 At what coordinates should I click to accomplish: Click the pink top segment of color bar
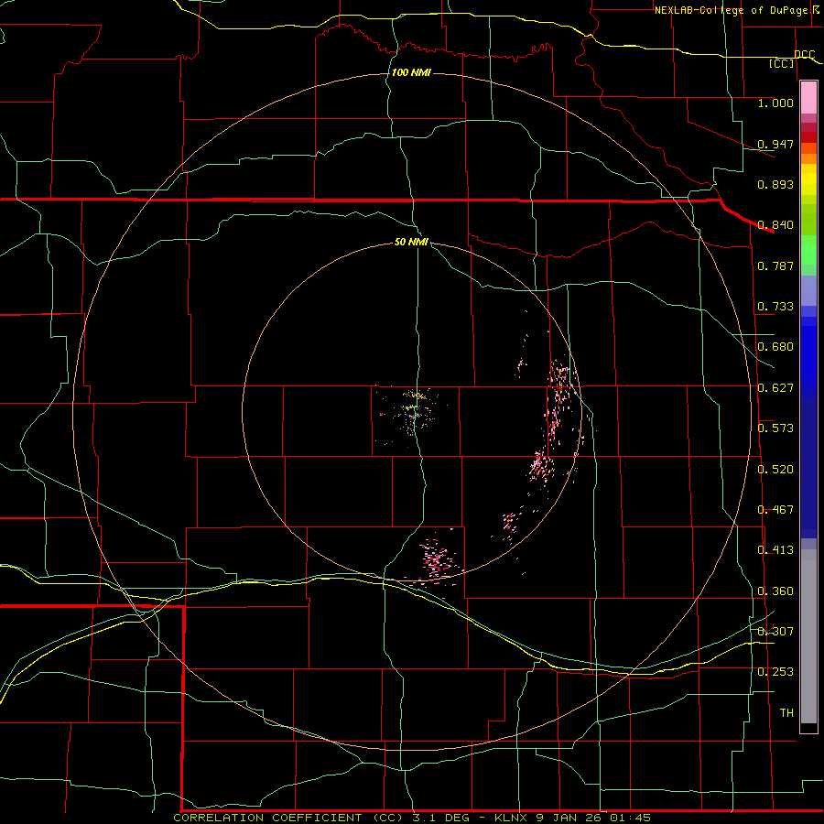coord(808,98)
